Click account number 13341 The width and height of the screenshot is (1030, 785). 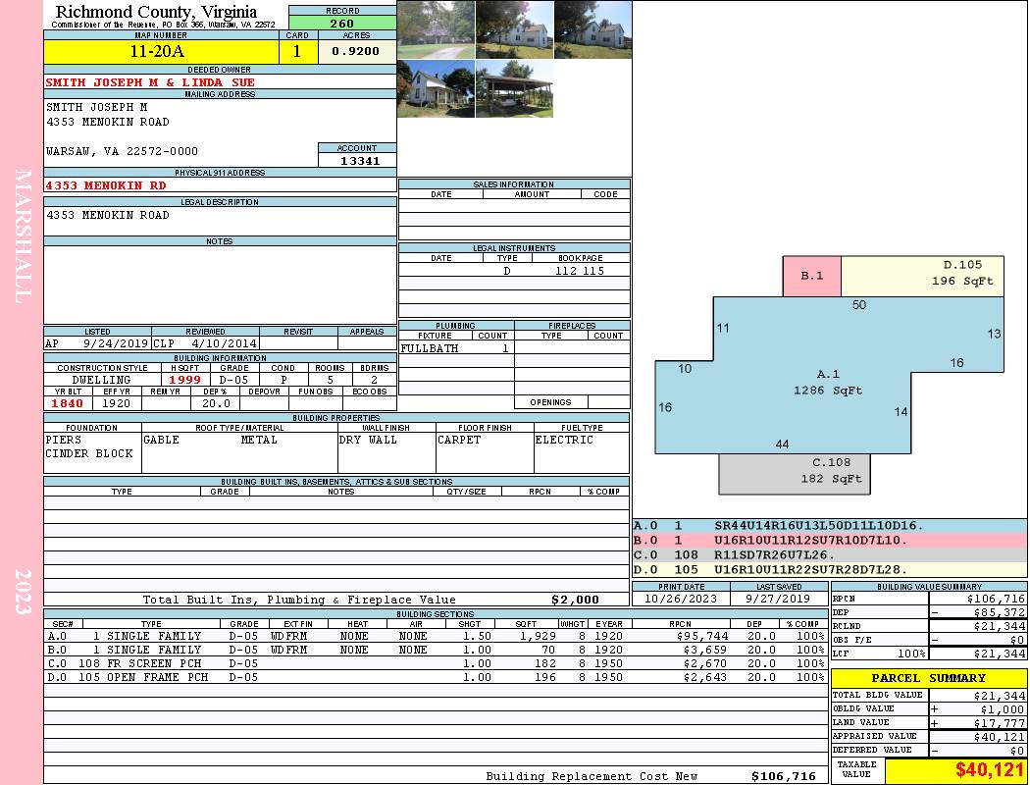359,161
